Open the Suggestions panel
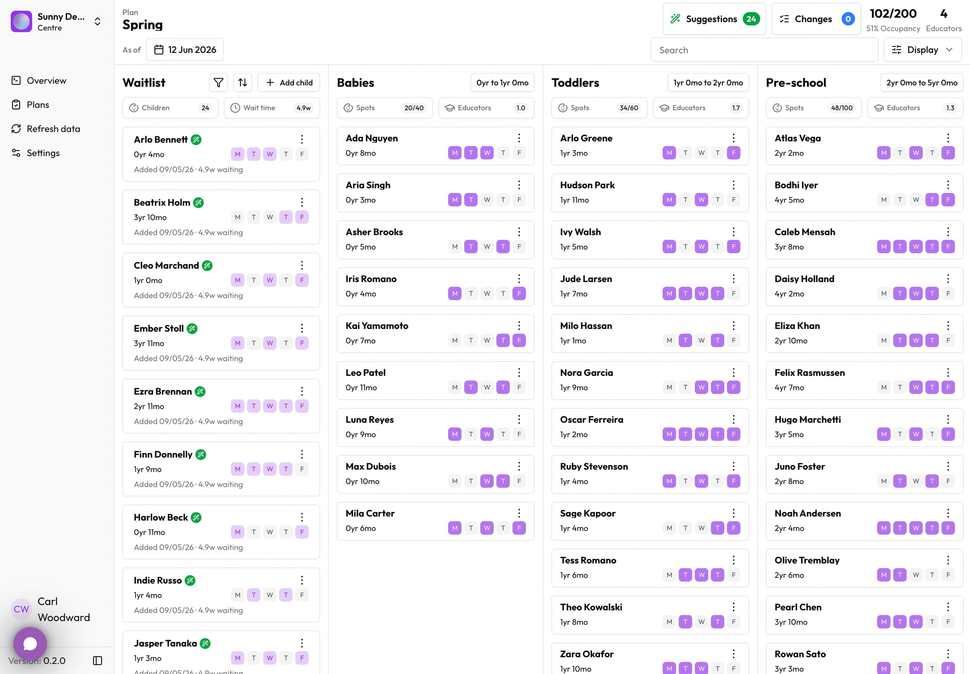 point(714,19)
